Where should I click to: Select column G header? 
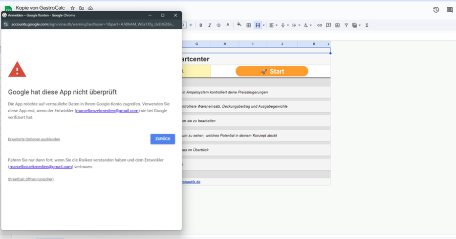click(x=196, y=44)
